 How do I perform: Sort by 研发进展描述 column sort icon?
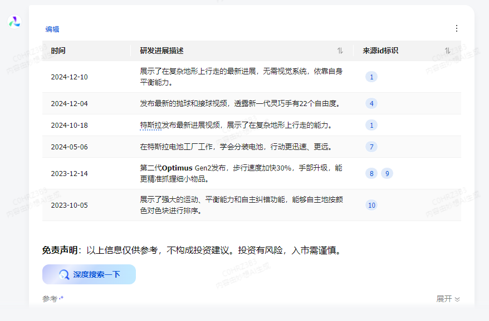[340, 51]
